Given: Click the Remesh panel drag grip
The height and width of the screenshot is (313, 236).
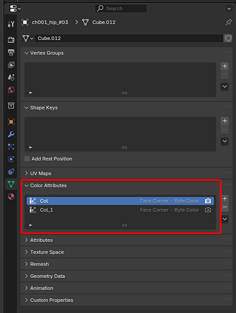Looking at the screenshot, I should (x=227, y=264).
